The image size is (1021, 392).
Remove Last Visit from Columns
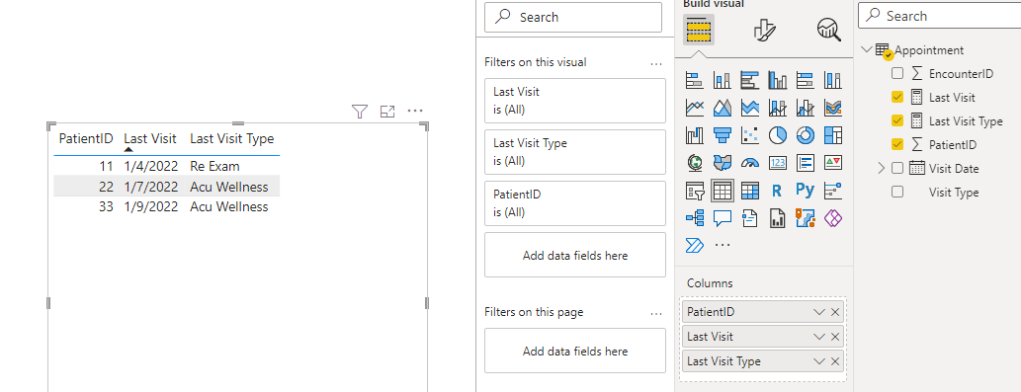[x=835, y=337]
